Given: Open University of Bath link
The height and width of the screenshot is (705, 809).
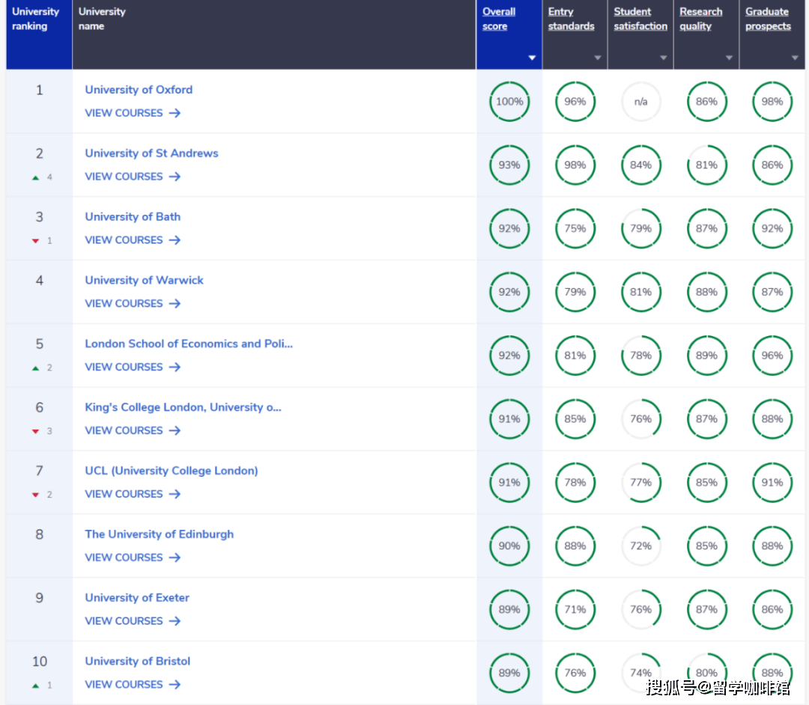Looking at the screenshot, I should click(133, 216).
